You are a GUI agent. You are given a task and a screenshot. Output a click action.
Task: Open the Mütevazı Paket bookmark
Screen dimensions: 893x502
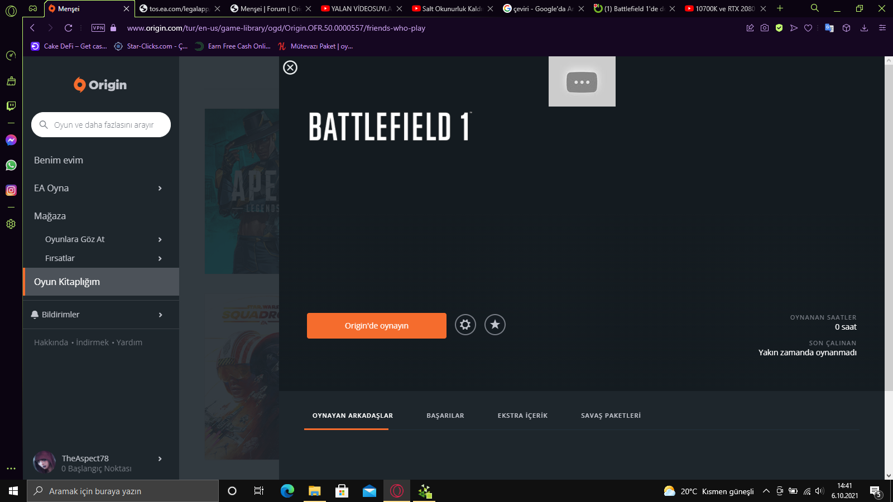pyautogui.click(x=315, y=46)
